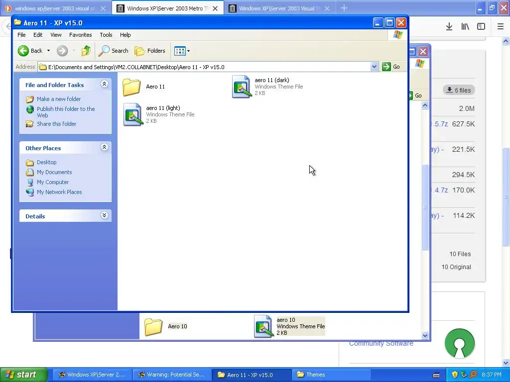Image resolution: width=510 pixels, height=382 pixels.
Task: Go to My Network Places
Action: (59, 192)
